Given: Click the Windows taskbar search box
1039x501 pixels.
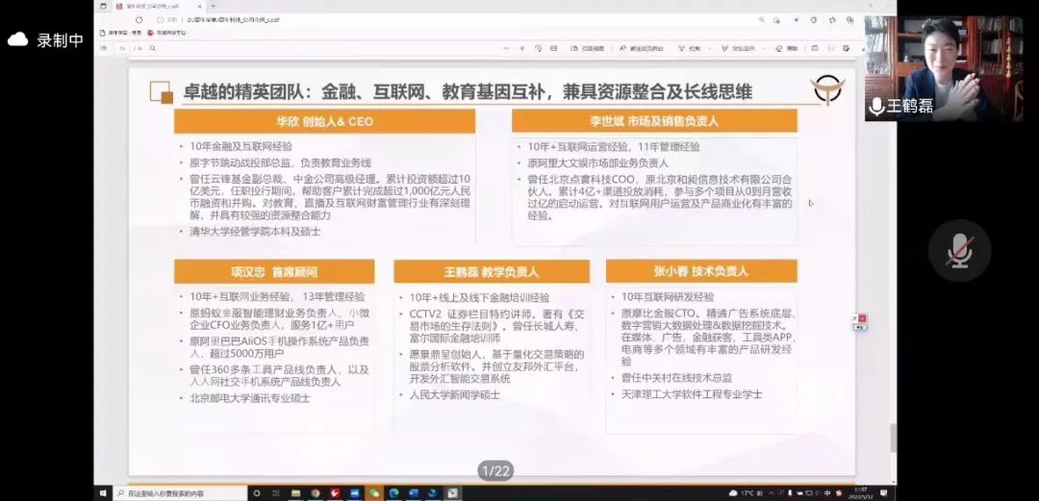Looking at the screenshot, I should pos(179,493).
